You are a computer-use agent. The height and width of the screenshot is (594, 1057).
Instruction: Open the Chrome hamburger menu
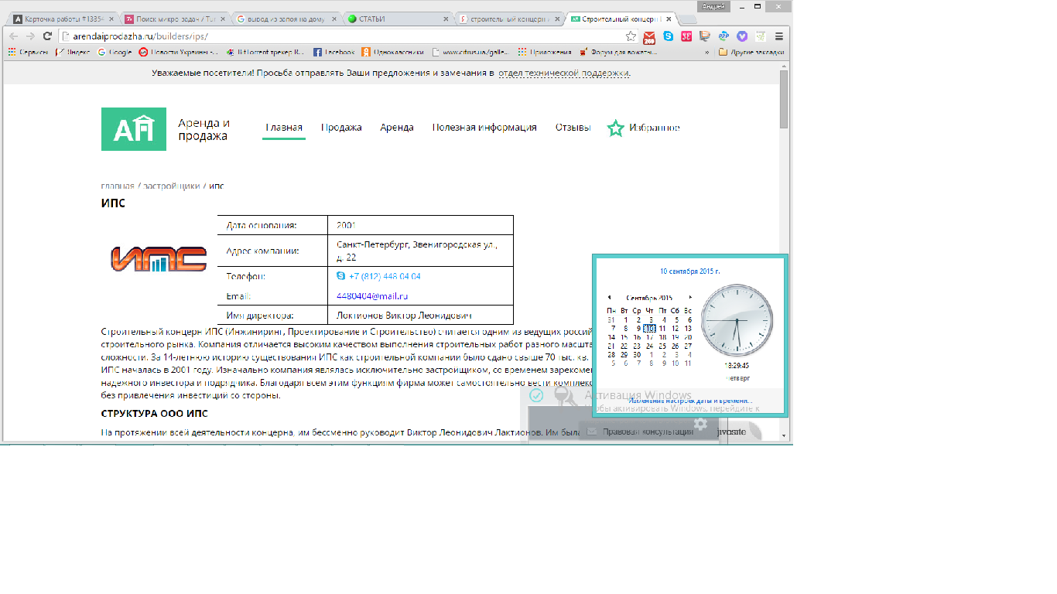[x=779, y=36]
